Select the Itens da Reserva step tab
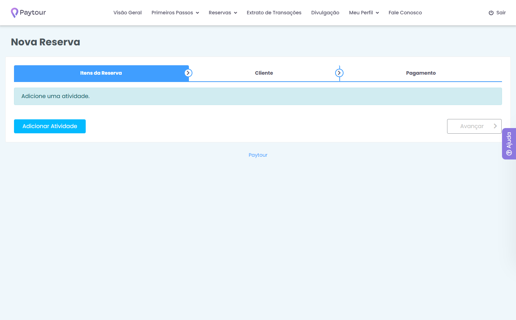This screenshot has height=320, width=516. pyautogui.click(x=101, y=73)
